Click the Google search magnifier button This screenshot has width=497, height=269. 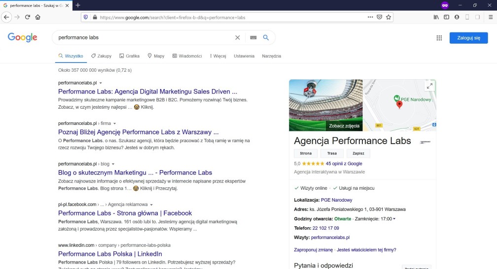pyautogui.click(x=266, y=37)
